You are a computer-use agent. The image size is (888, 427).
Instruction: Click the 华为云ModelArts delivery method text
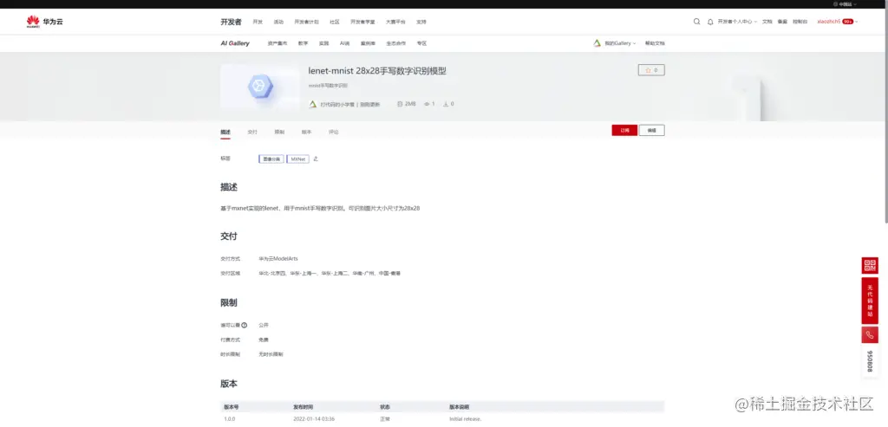click(x=278, y=258)
